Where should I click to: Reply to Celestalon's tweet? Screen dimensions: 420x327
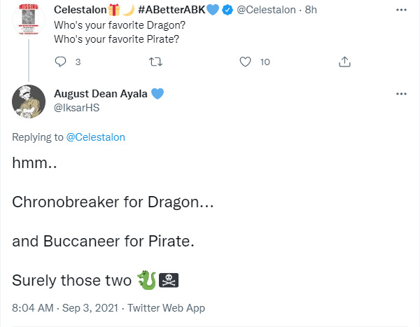(x=60, y=62)
